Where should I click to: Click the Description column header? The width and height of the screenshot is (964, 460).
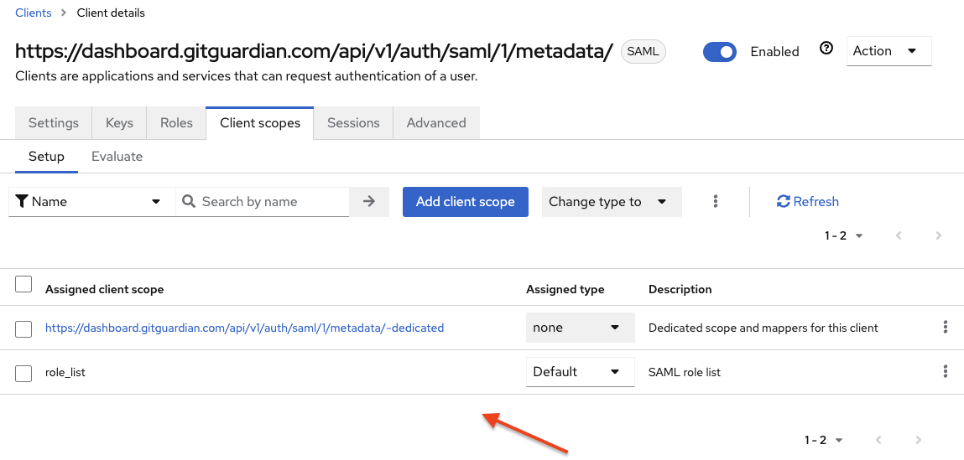click(x=680, y=289)
